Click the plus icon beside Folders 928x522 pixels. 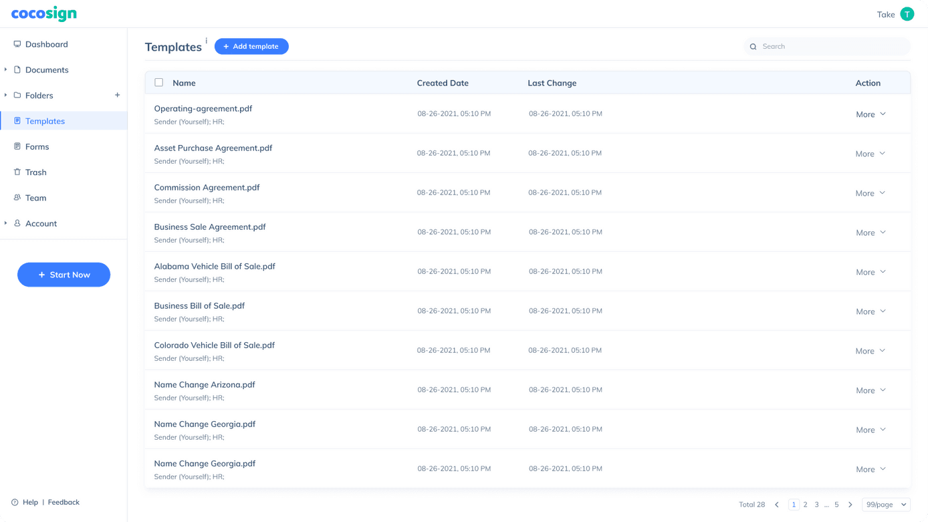(x=118, y=95)
